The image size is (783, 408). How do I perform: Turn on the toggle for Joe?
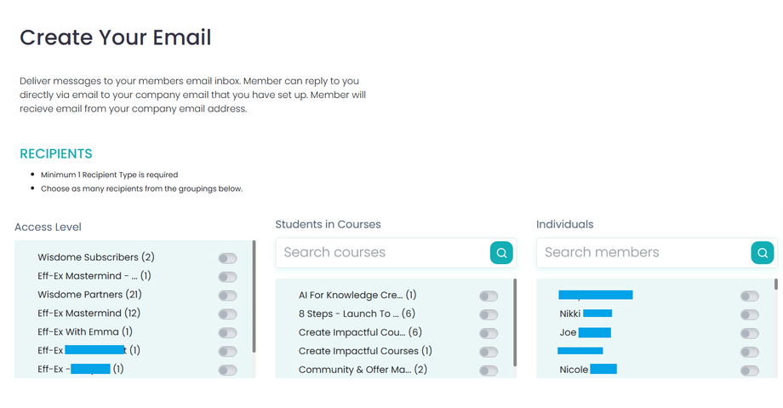(749, 334)
